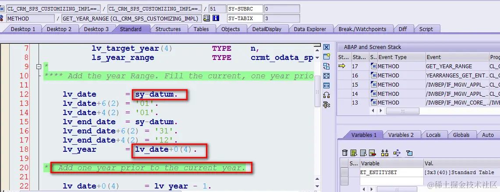500x192 pixels.
Task: Close the source code tool via X icon
Action: click(x=326, y=47)
